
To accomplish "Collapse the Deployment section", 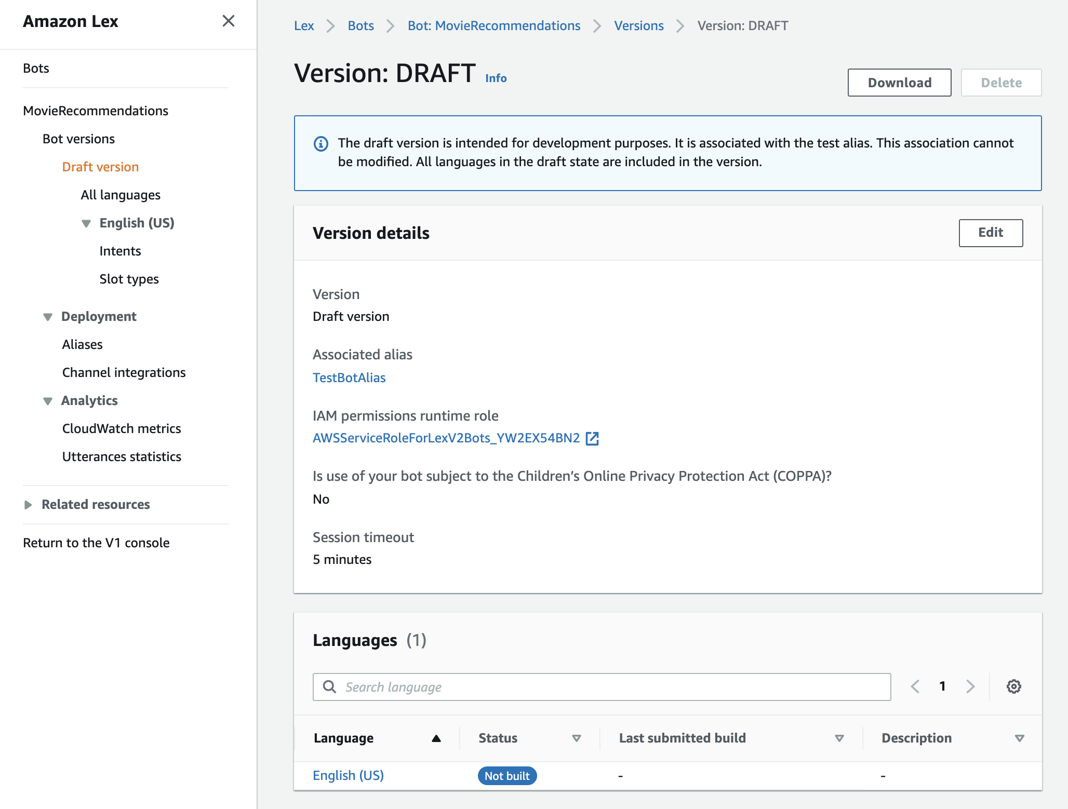I will (x=48, y=317).
